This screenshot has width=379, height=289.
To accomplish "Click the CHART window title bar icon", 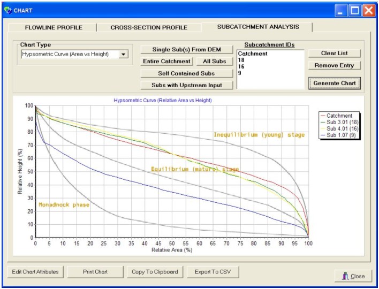I will click(7, 10).
